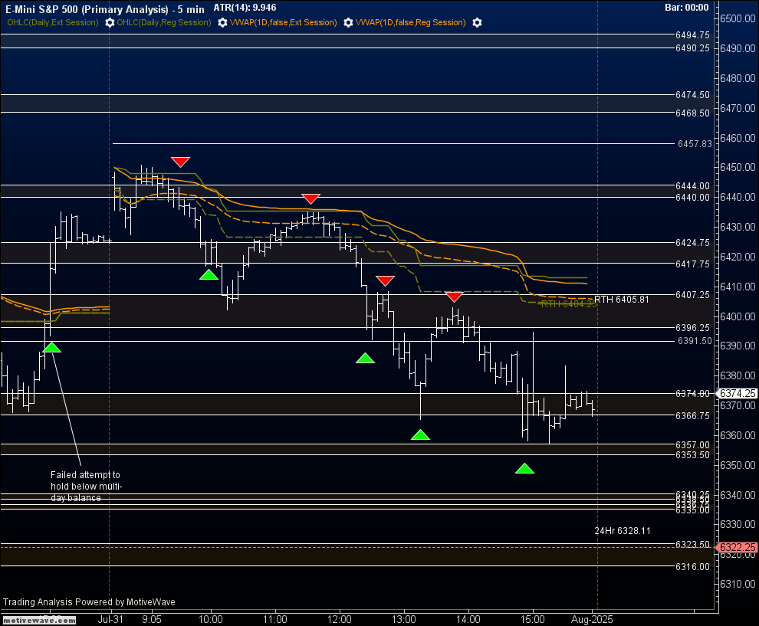Click the OHLC(Daily,Reg Session) study label
759x626 pixels.
(x=164, y=22)
